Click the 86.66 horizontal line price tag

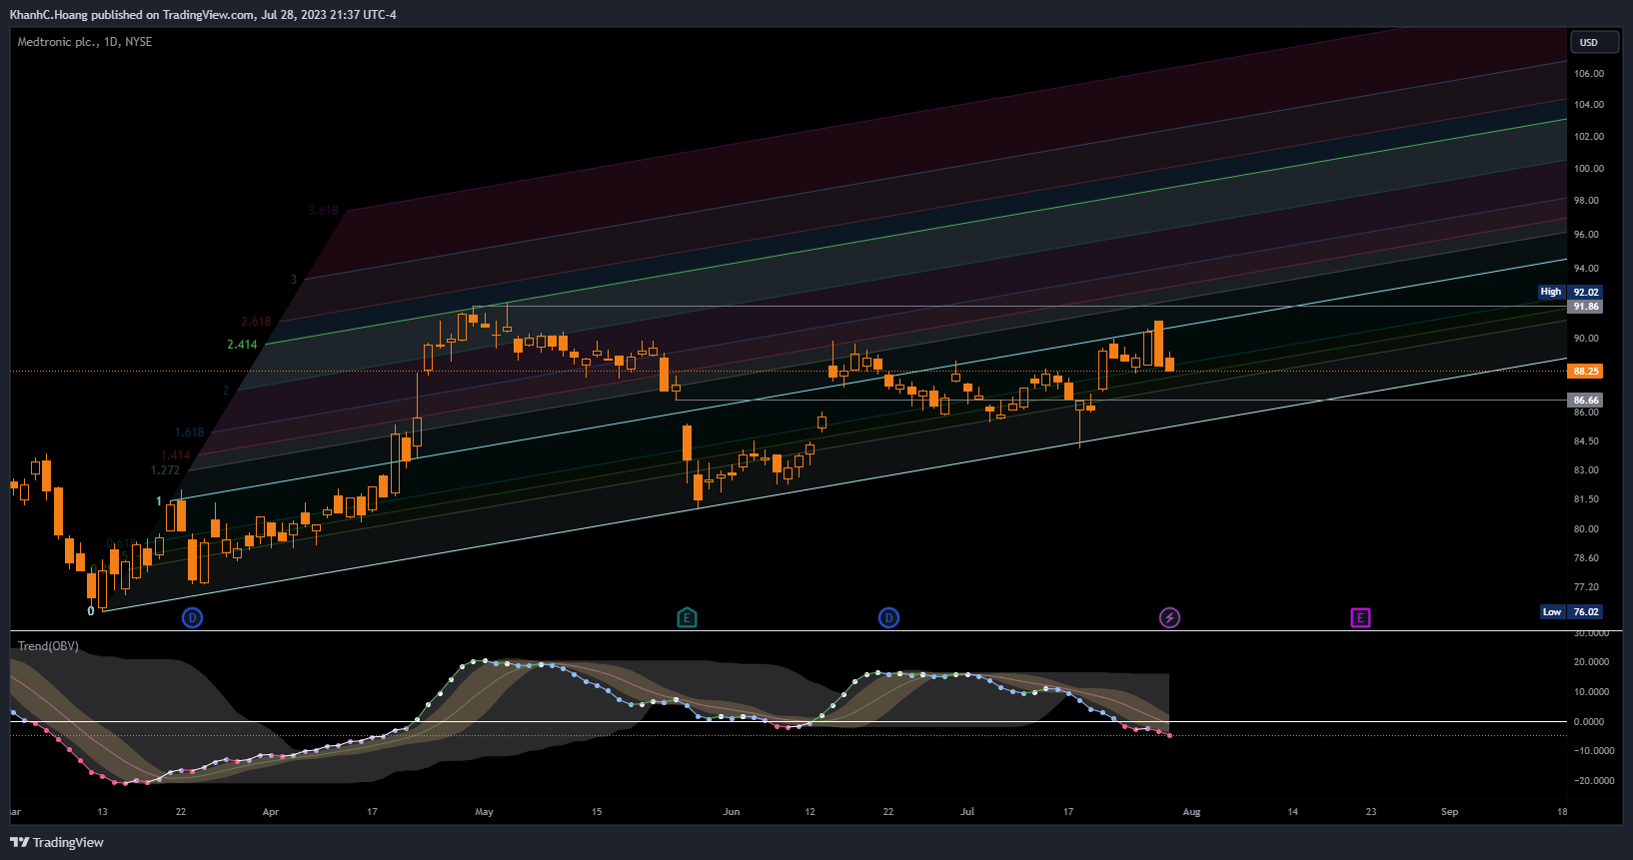pos(1586,400)
